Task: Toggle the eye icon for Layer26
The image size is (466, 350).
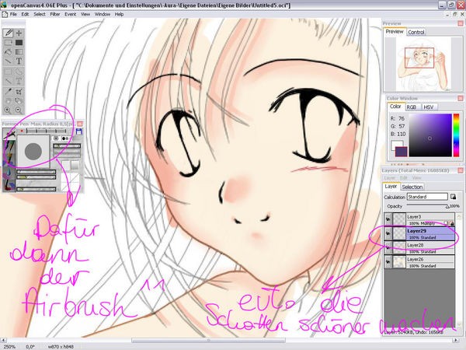Action: [387, 261]
